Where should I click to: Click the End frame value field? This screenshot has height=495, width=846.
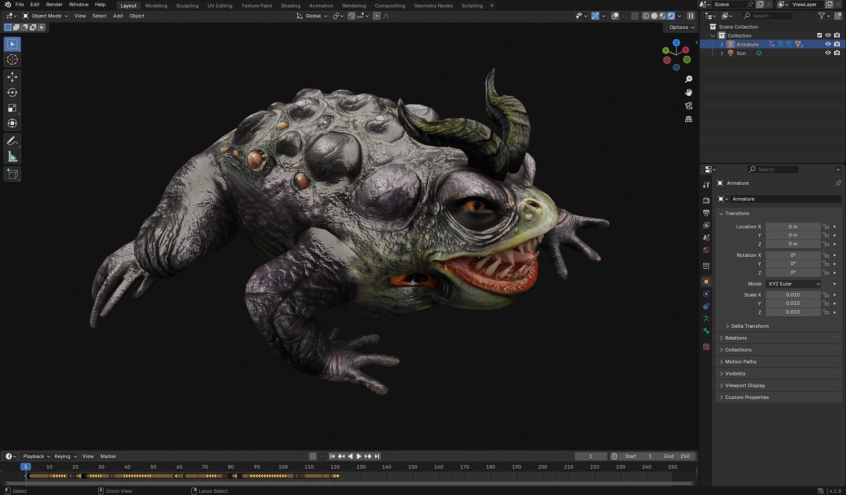pos(677,456)
